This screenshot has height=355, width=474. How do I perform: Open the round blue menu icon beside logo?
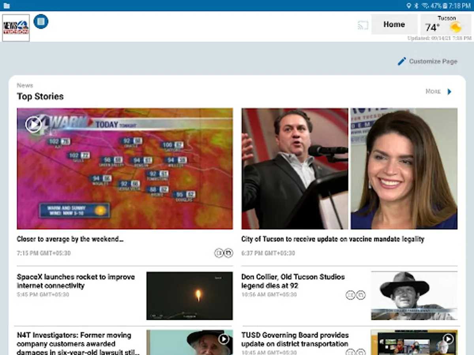(x=41, y=21)
